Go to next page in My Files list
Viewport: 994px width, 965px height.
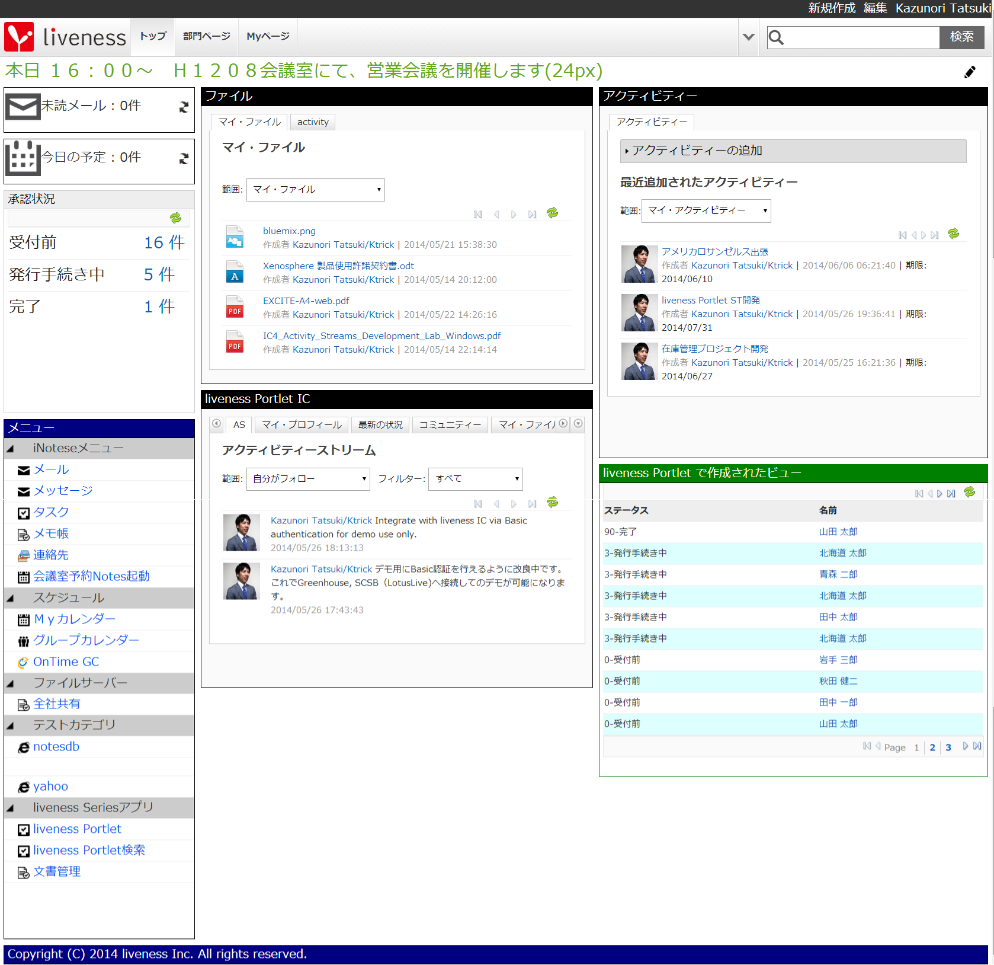pyautogui.click(x=514, y=215)
